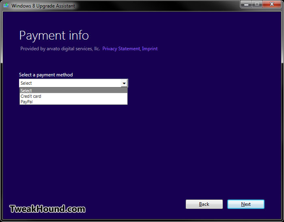
Task: Click the 'Select a payment method' label
Action: point(46,75)
